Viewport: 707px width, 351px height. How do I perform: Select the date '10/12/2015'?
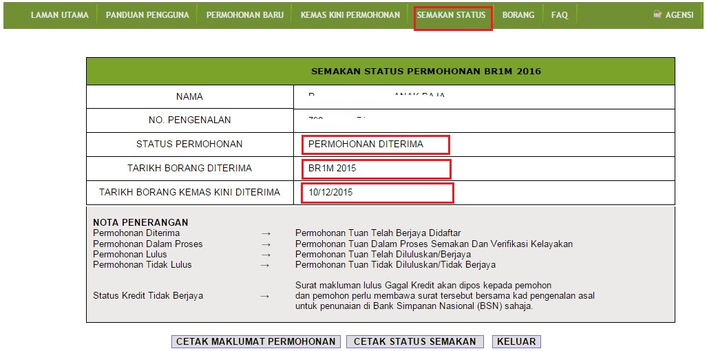tap(331, 193)
